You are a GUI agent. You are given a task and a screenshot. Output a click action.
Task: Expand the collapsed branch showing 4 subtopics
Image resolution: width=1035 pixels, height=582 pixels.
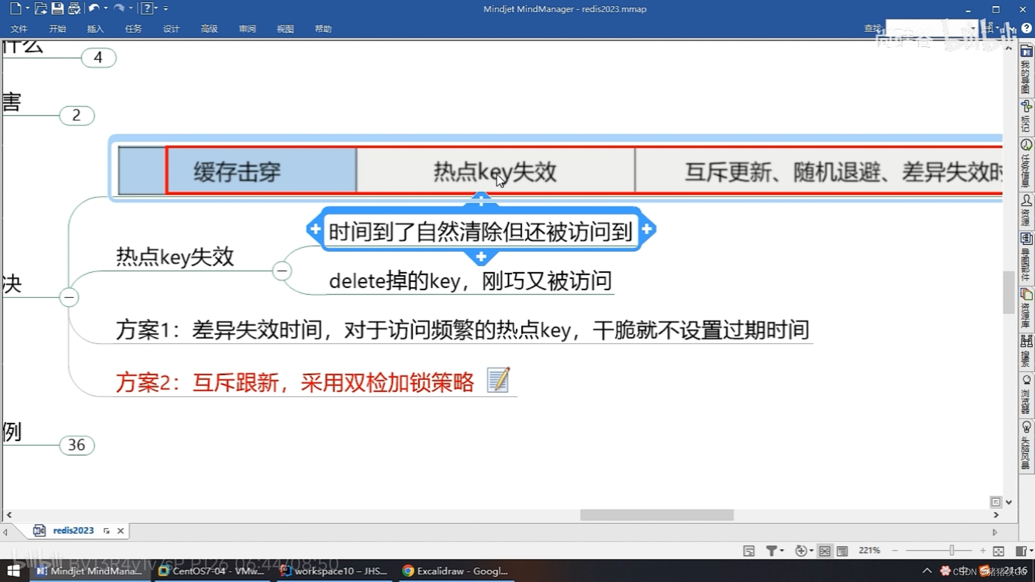pos(98,58)
